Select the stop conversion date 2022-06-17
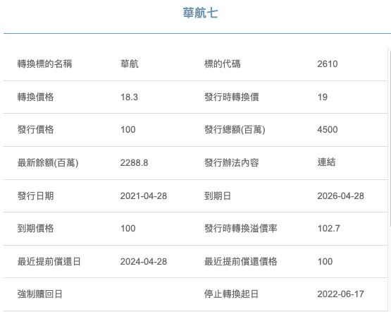 341,294
